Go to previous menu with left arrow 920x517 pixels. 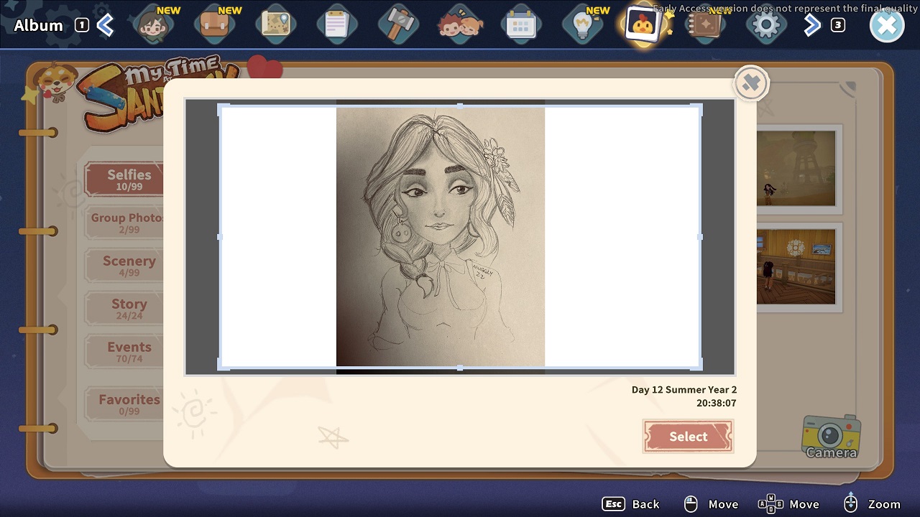click(x=106, y=26)
